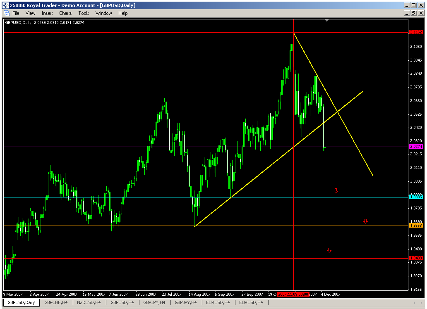Select the red down arrow near 1.9885 line

coord(336,191)
